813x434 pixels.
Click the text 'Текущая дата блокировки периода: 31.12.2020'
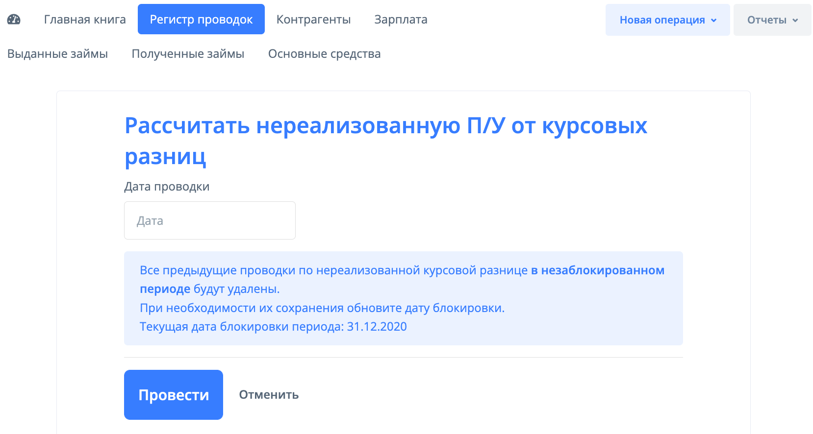(273, 327)
